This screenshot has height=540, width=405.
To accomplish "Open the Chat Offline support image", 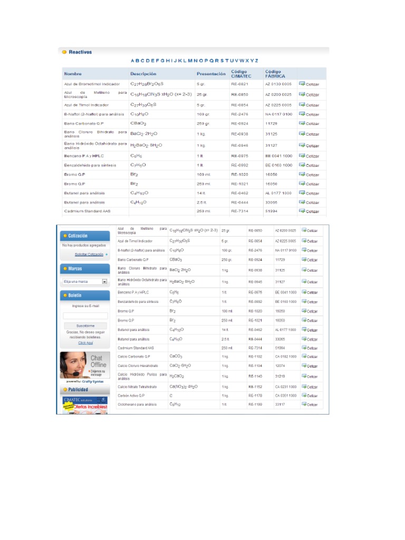I will pyautogui.click(x=85, y=365).
